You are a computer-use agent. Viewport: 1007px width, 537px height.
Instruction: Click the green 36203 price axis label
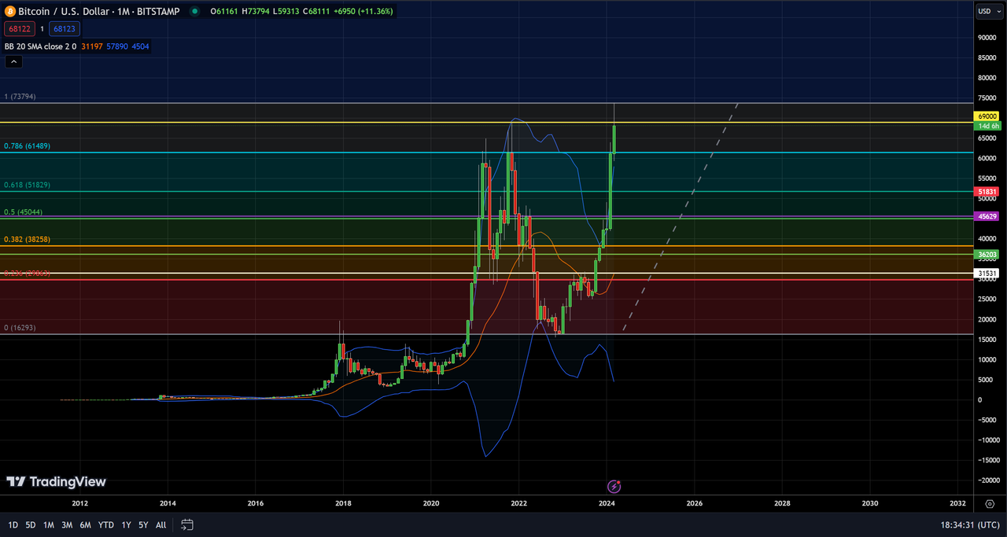click(x=987, y=254)
